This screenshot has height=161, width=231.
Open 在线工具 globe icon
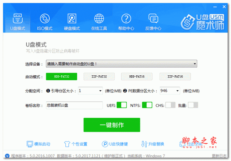point(99,18)
